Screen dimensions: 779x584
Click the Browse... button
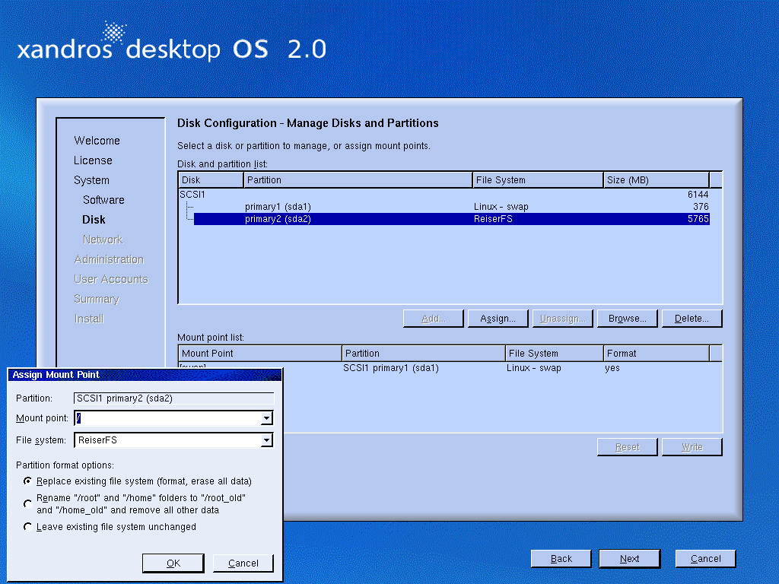click(627, 319)
